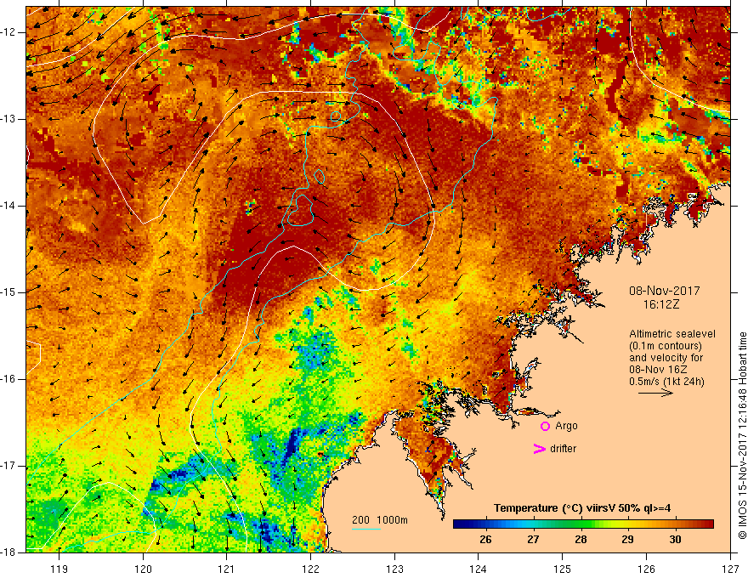
Task: Click the longitude label 124
Action: tap(479, 569)
